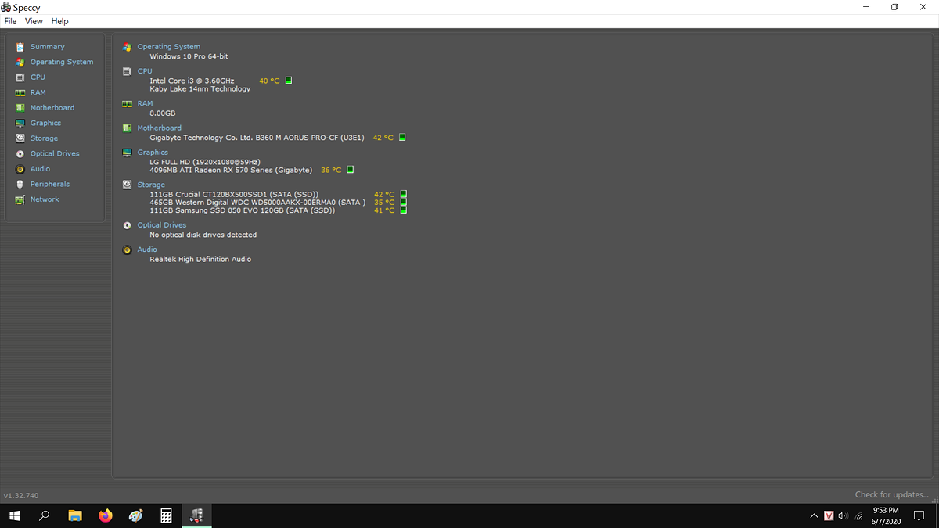This screenshot has width=939, height=528.
Task: Open the Network icon in sidebar
Action: 20,199
